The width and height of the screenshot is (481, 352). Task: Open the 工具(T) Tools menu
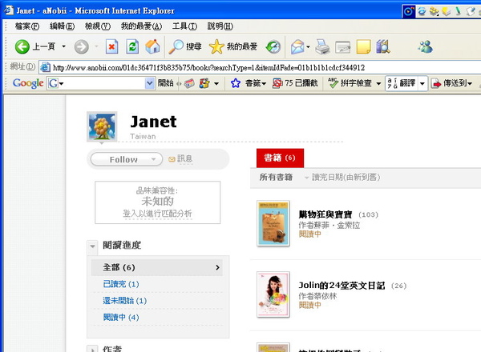pyautogui.click(x=184, y=26)
